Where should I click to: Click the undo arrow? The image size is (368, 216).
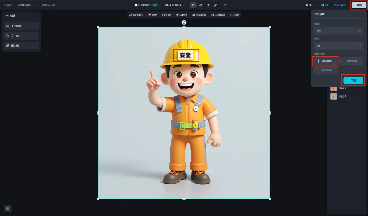point(225,5)
